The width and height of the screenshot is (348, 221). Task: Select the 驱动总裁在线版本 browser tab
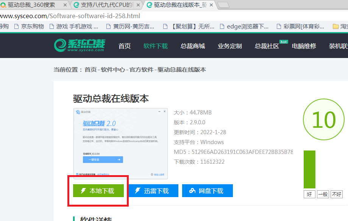[x=180, y=5]
